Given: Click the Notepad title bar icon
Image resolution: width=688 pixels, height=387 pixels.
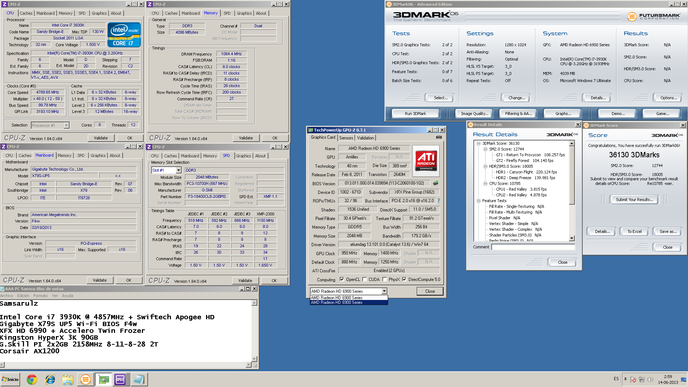Looking at the screenshot, I should pyautogui.click(x=3, y=289).
